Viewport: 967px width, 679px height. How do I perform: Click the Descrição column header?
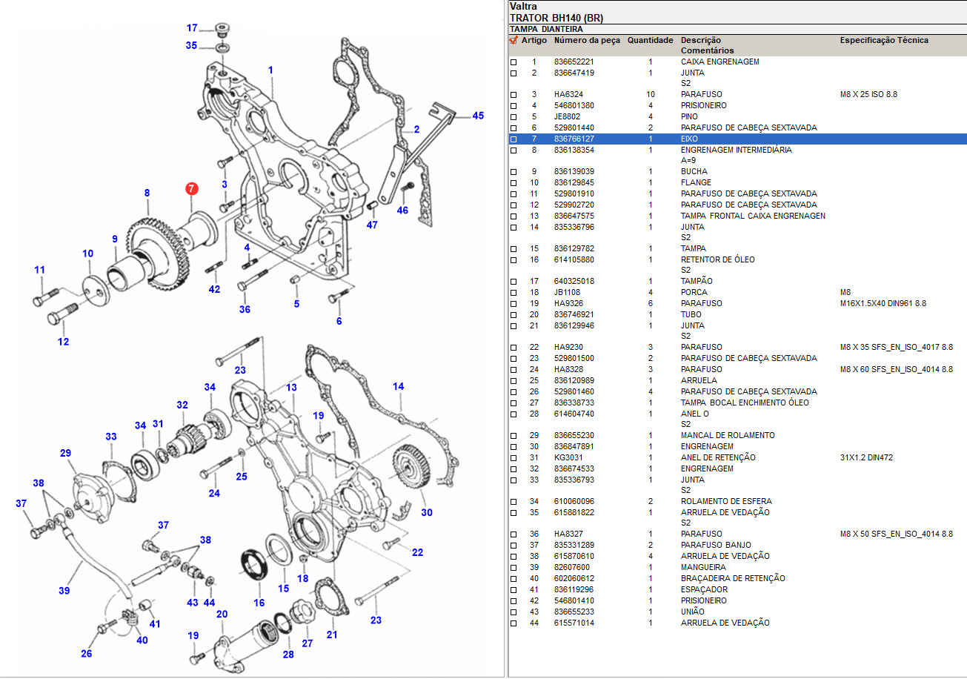700,40
